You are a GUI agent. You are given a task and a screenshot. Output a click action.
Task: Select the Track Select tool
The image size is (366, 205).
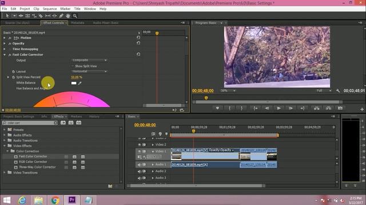click(x=14, y=16)
